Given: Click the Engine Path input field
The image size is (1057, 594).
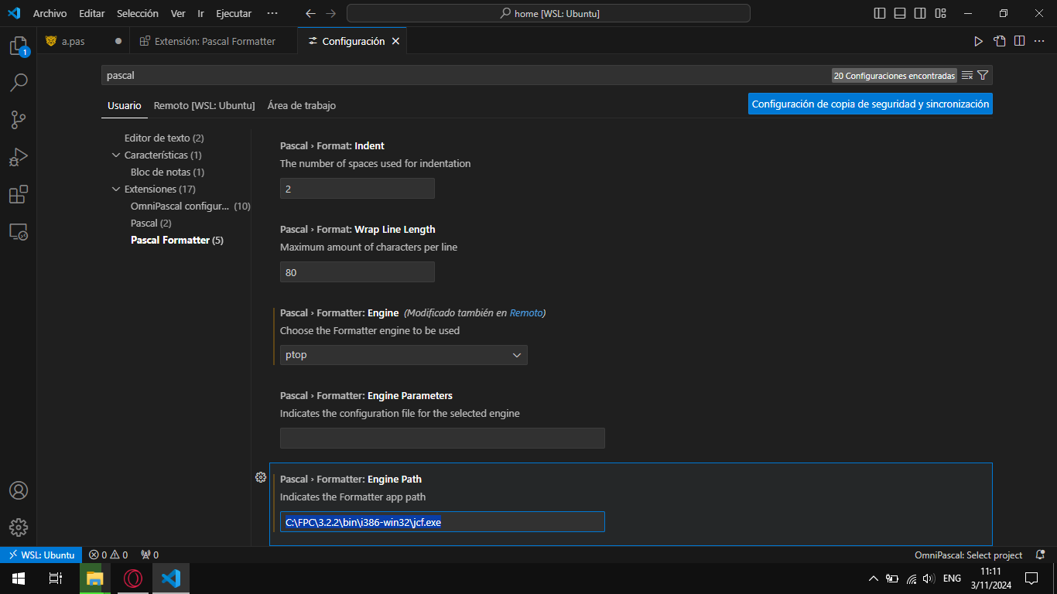Looking at the screenshot, I should (x=443, y=522).
